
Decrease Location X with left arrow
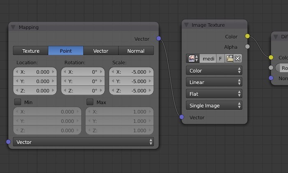pos(17,72)
